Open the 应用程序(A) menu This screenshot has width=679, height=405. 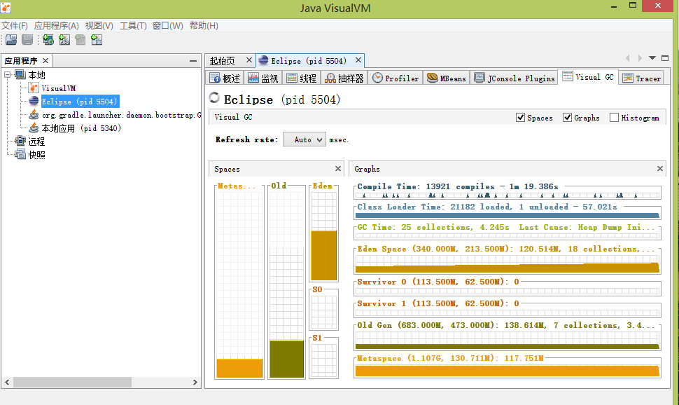click(x=56, y=26)
